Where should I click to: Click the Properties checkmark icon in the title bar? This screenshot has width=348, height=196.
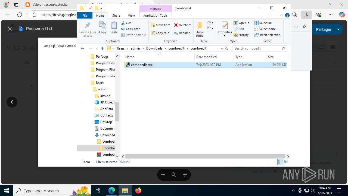click(91, 8)
